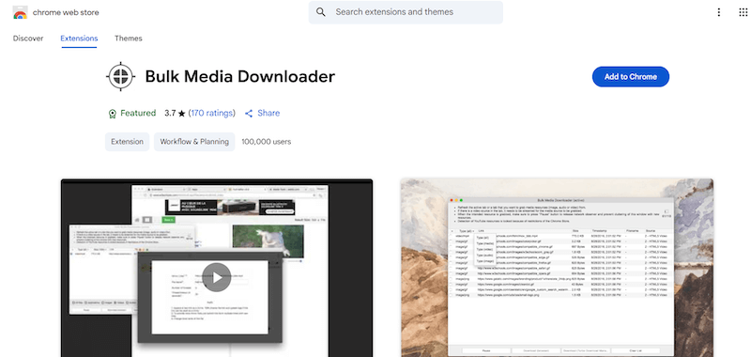Focus the Search extensions and themes field
The image size is (751, 357).
406,12
